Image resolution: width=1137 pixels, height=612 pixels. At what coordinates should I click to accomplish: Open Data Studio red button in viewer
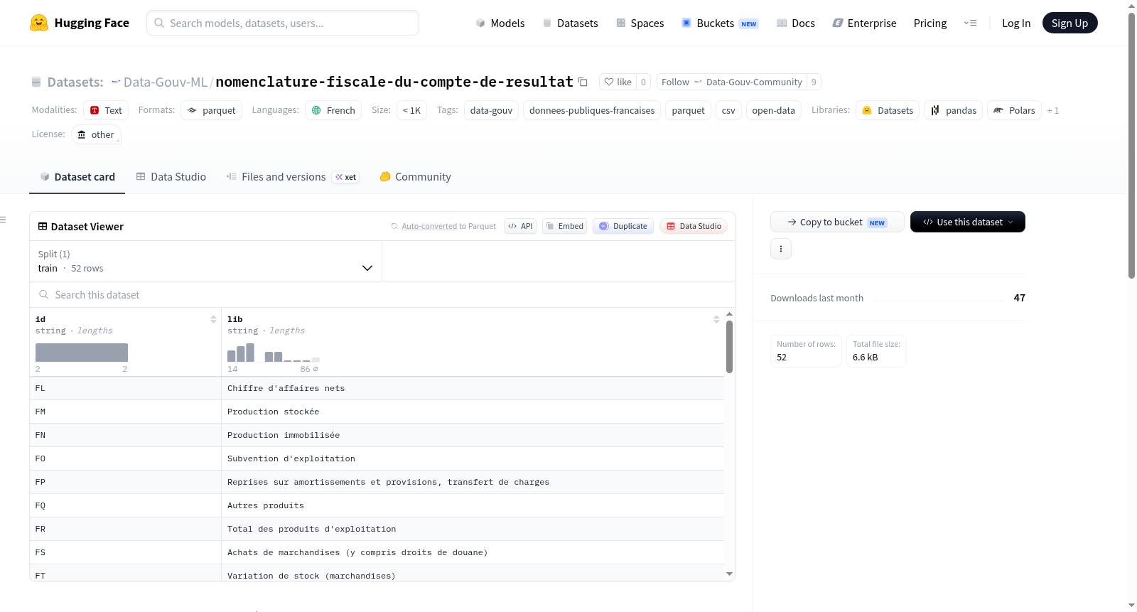tap(694, 226)
